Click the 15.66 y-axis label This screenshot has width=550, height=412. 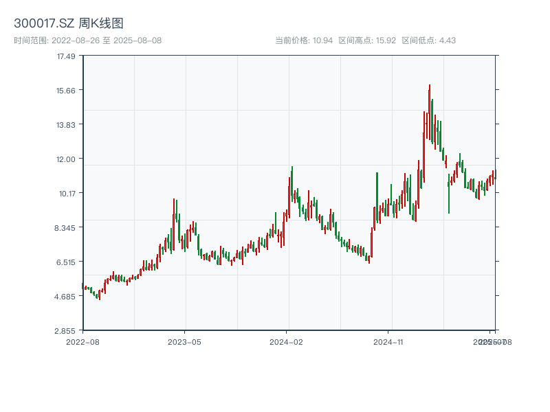66,91
